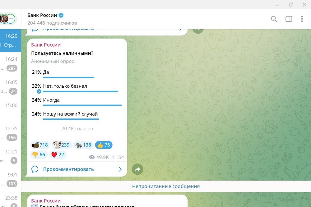This screenshot has width=311, height=207.
Task: Click the face reaction with 239
Action: click(x=62, y=145)
